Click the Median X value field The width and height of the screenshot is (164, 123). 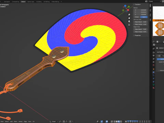[140, 10]
